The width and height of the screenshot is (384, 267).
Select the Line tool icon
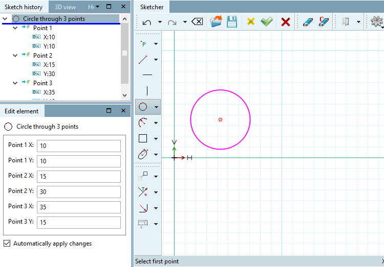point(143,60)
